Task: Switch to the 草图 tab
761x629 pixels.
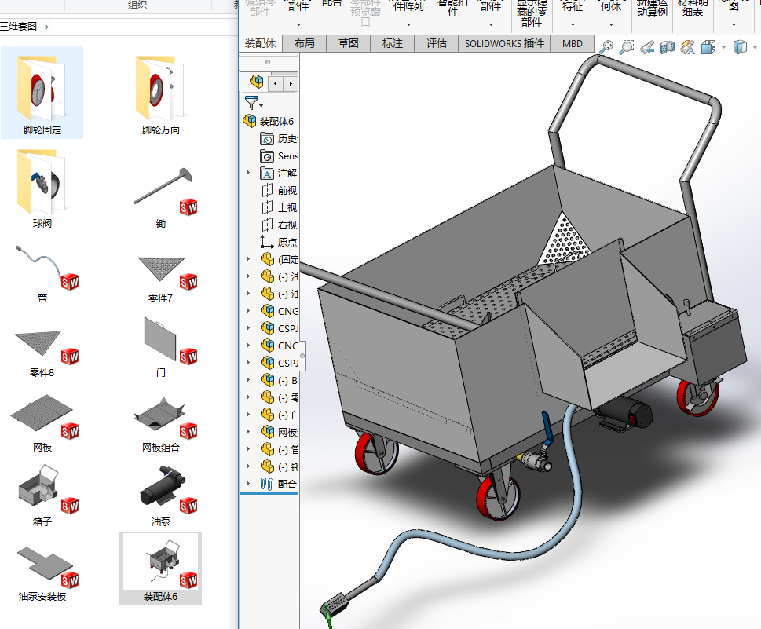Action: coord(348,44)
